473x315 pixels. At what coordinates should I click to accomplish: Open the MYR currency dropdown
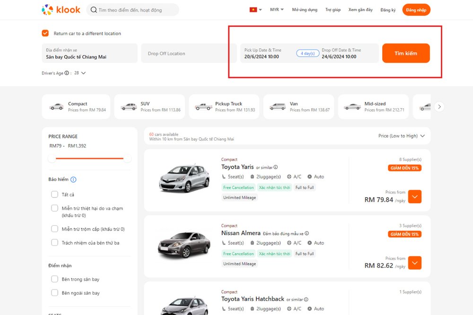(x=277, y=9)
